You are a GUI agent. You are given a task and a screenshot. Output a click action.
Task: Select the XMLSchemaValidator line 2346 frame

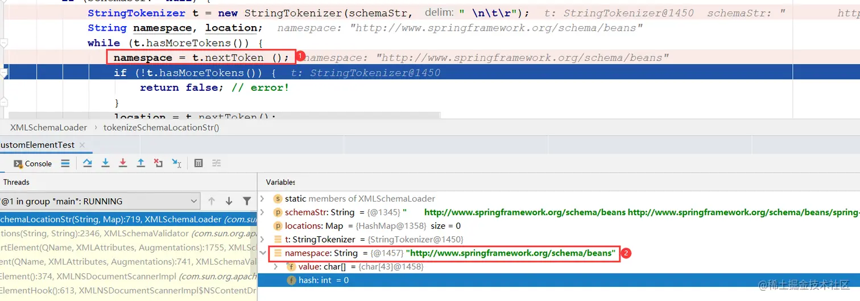click(129, 233)
